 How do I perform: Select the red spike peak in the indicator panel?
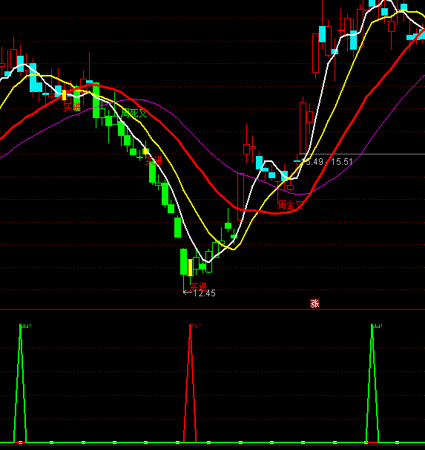tap(191, 325)
